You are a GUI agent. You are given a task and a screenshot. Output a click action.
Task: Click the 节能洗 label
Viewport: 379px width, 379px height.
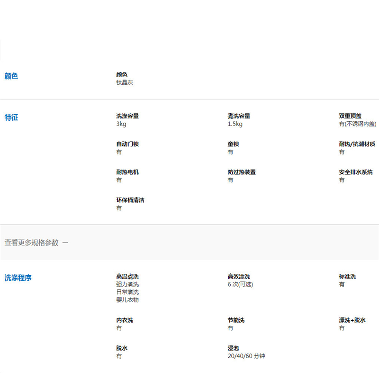pyautogui.click(x=235, y=320)
